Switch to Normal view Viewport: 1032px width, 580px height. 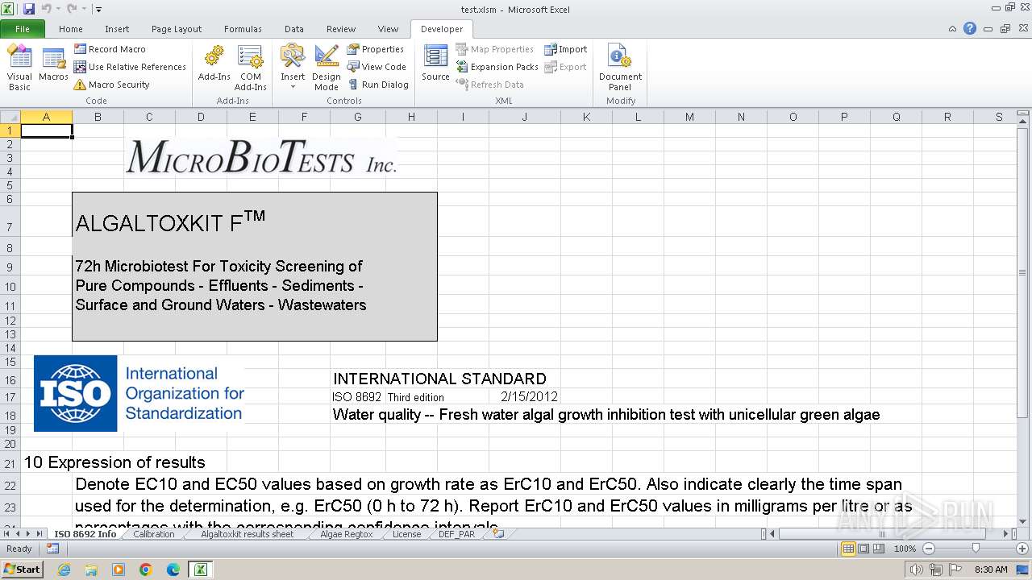848,549
